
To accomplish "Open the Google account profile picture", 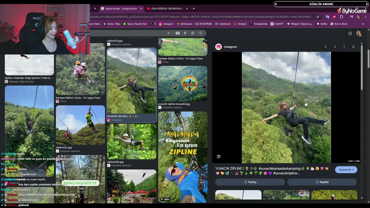I will pyautogui.click(x=359, y=34).
